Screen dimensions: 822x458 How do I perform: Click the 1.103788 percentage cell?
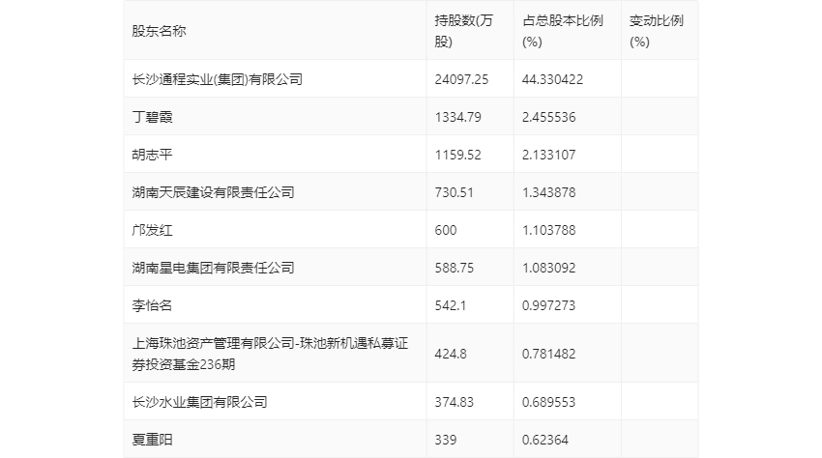(x=549, y=230)
